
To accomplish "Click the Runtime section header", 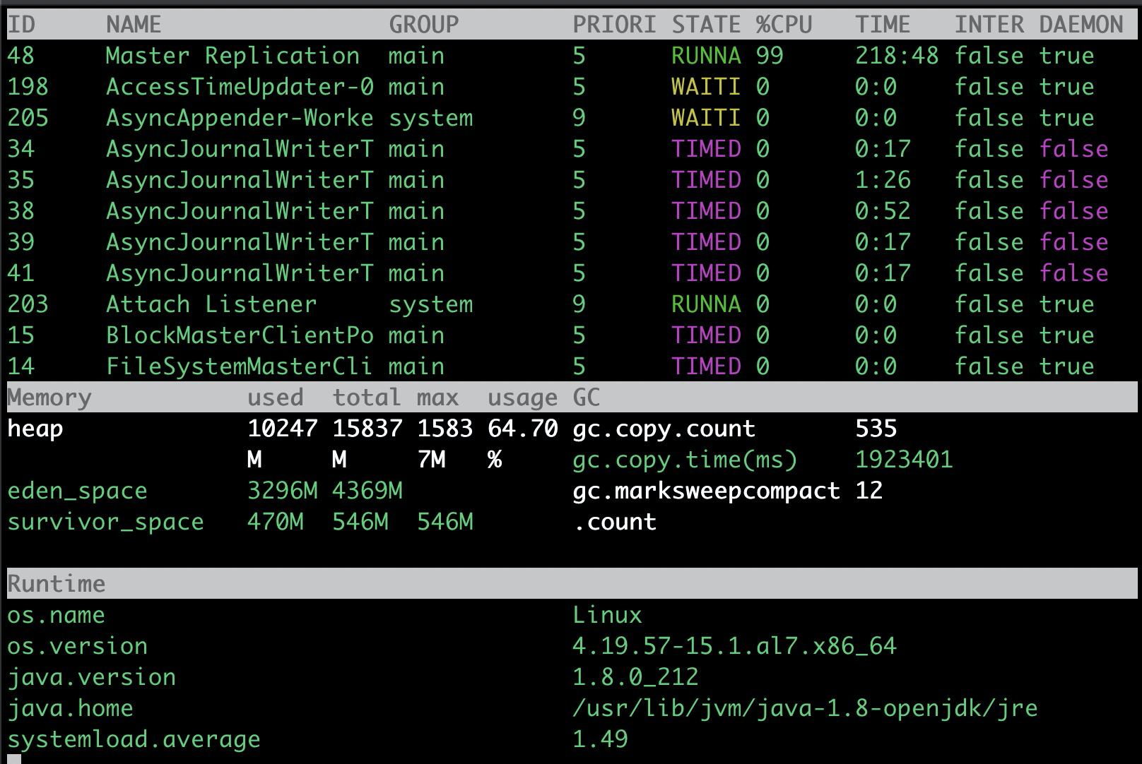I will click(55, 583).
